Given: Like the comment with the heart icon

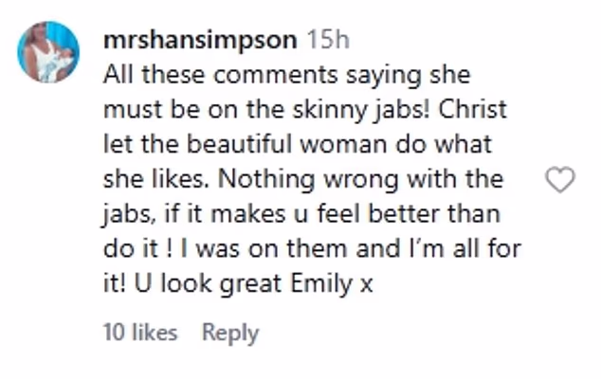Looking at the screenshot, I should pyautogui.click(x=561, y=178).
